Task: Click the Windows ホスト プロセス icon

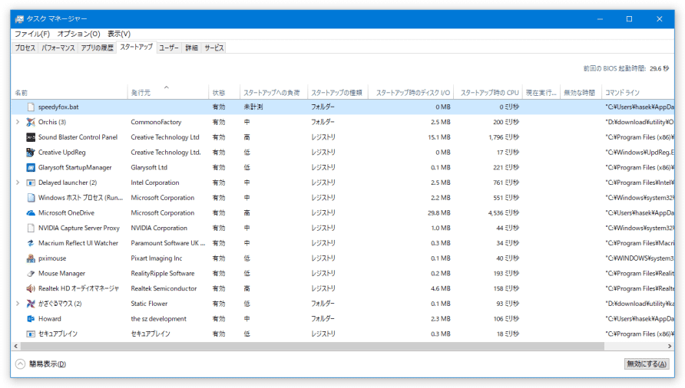Action: pyautogui.click(x=31, y=198)
